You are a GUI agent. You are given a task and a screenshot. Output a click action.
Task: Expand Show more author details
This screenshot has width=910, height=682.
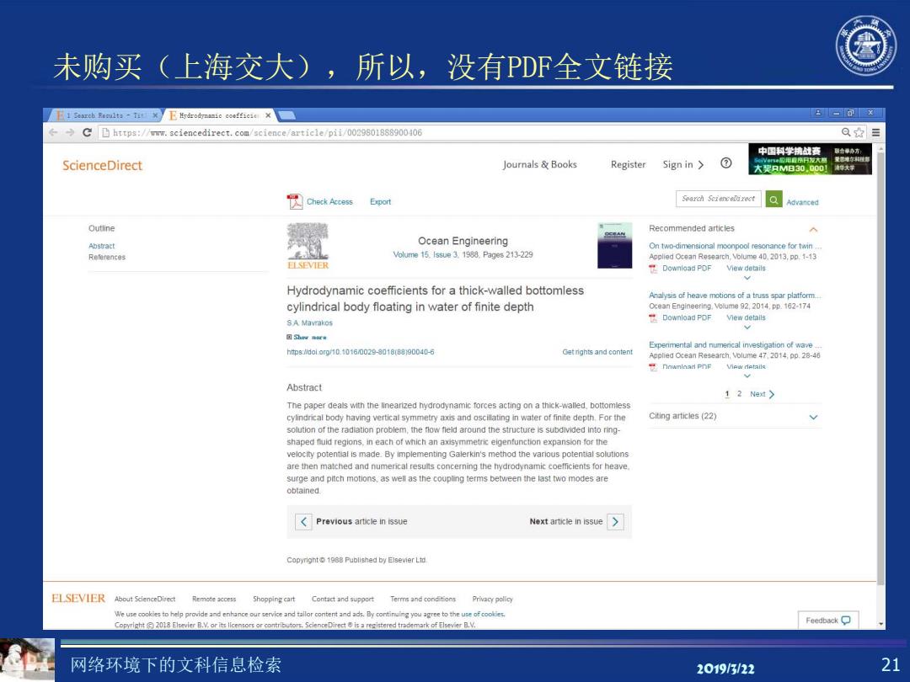pos(307,337)
